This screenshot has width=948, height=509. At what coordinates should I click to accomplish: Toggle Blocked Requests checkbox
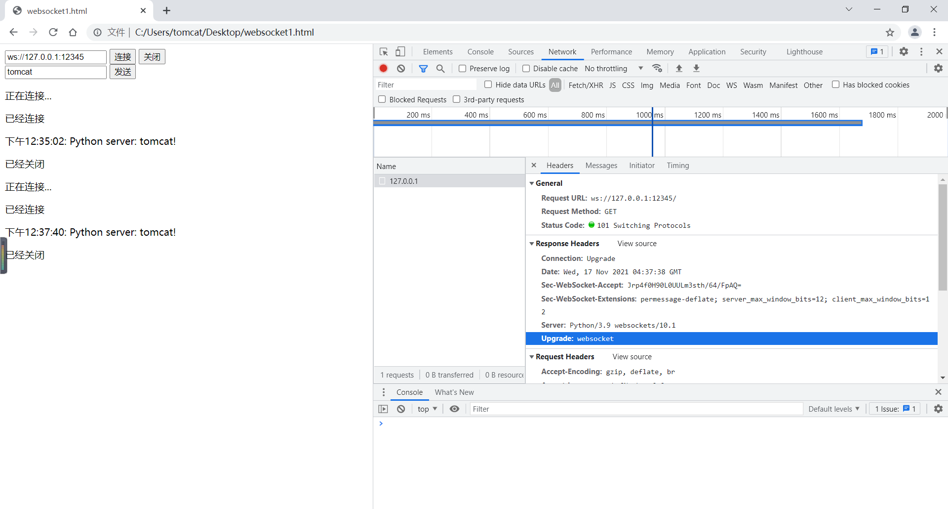click(382, 99)
